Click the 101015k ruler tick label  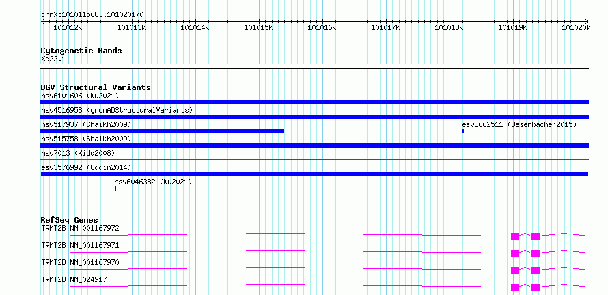(258, 28)
